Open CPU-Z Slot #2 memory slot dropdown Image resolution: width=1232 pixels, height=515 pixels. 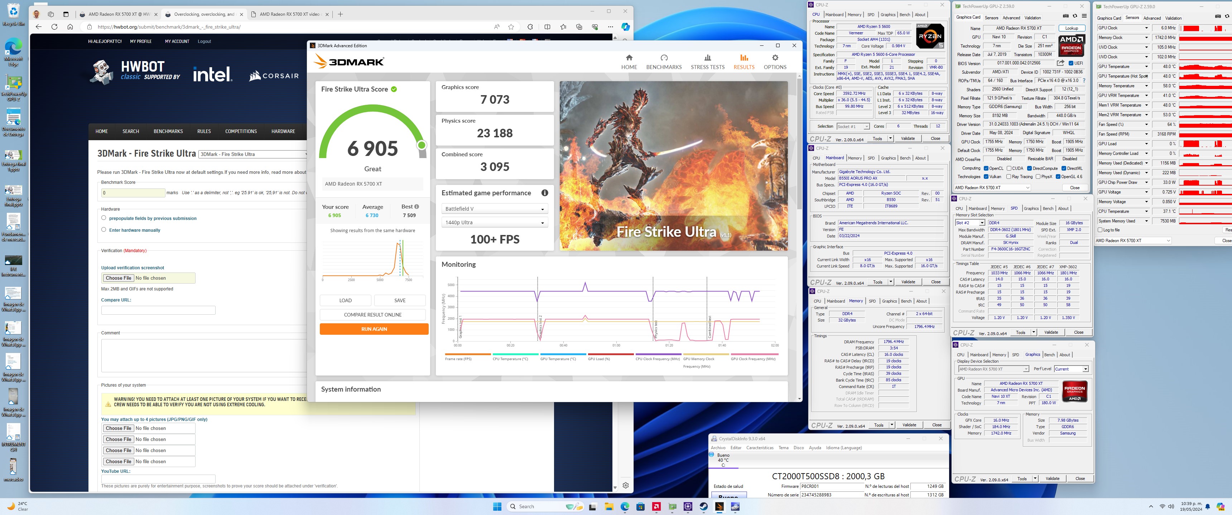(970, 223)
